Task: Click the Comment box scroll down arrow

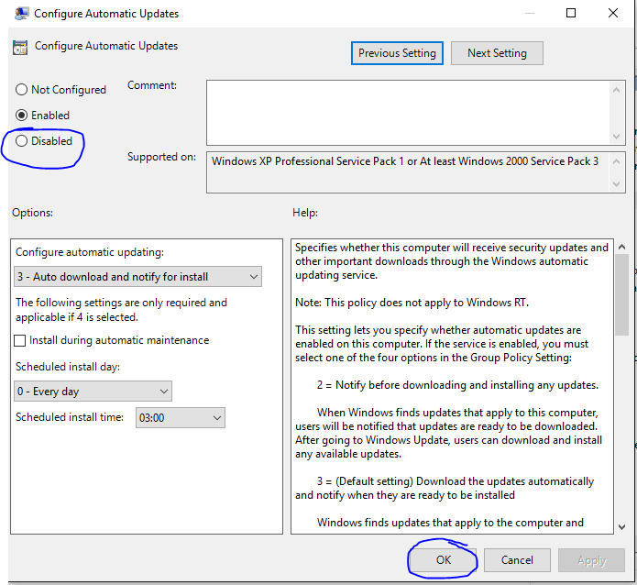Action: [616, 137]
